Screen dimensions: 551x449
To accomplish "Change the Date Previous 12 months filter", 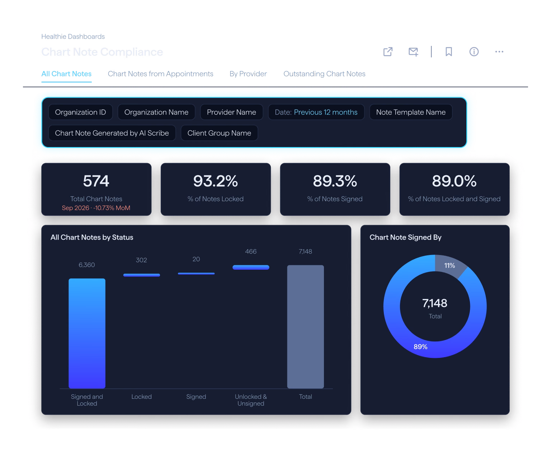I will [x=316, y=112].
